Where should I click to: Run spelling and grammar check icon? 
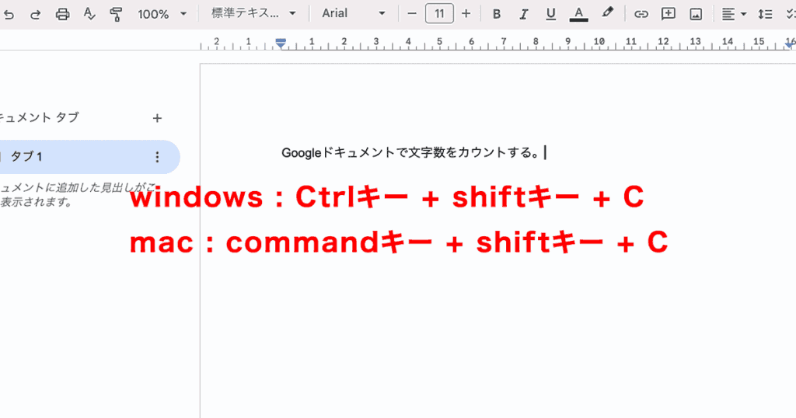coord(89,14)
